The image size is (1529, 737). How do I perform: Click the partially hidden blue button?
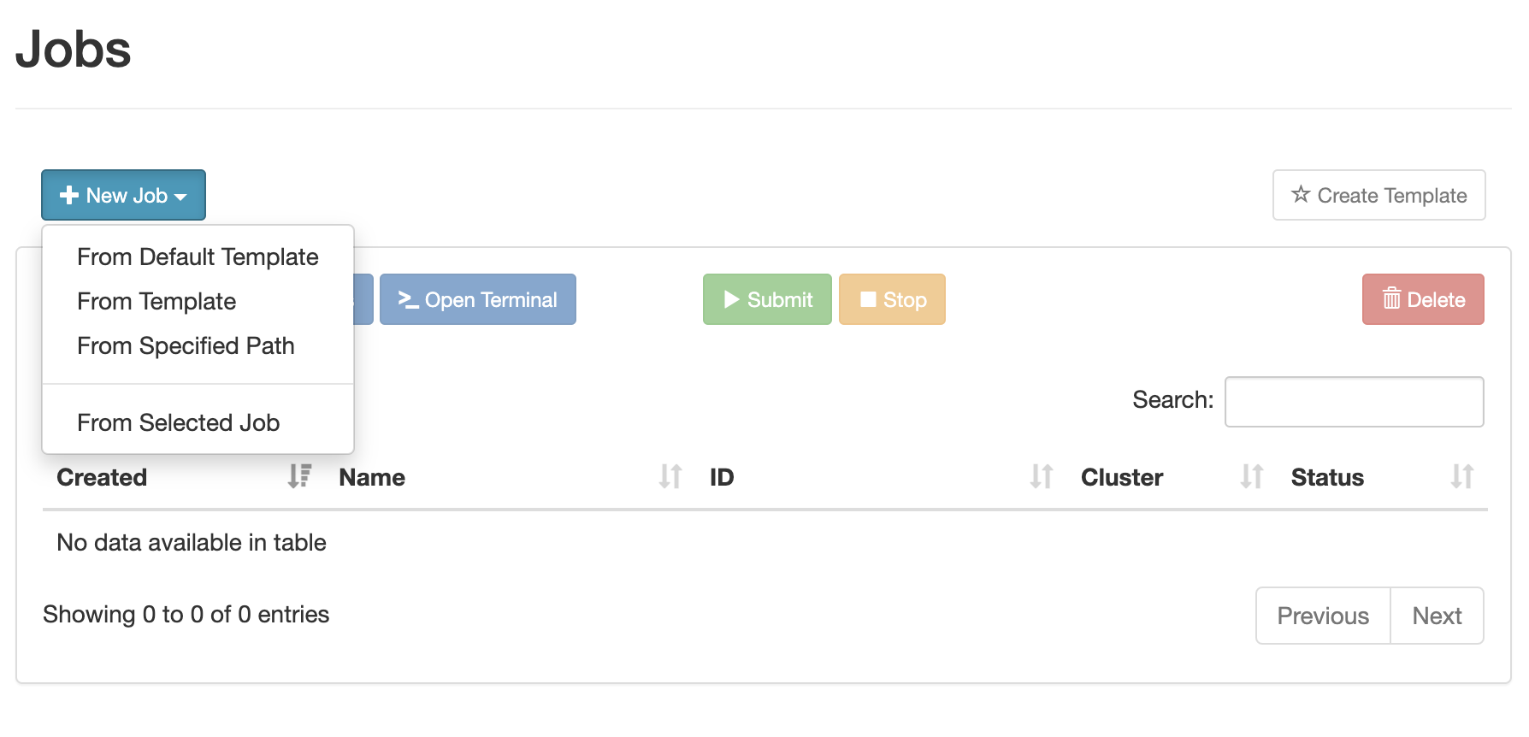pyautogui.click(x=363, y=299)
